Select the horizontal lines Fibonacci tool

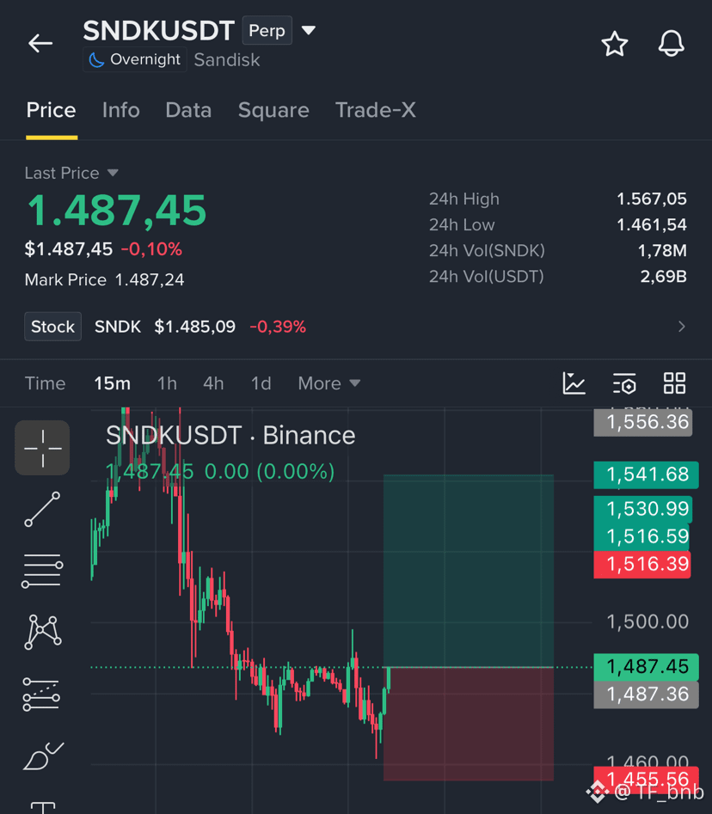pyautogui.click(x=42, y=571)
